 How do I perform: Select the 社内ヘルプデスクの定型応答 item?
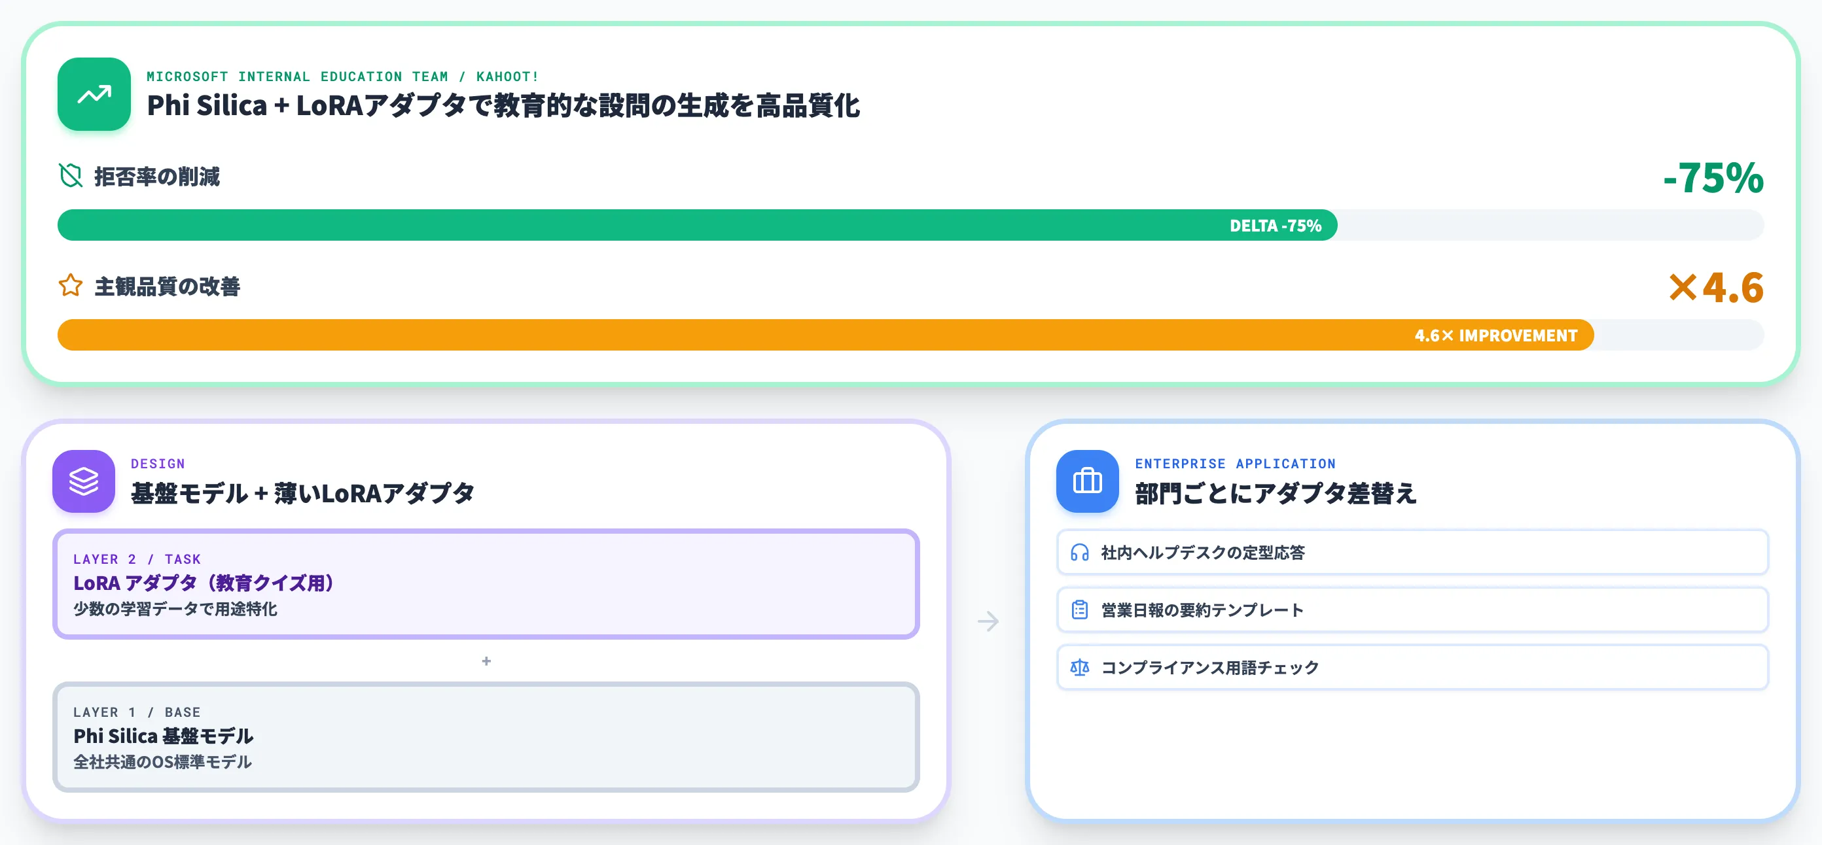click(1412, 552)
